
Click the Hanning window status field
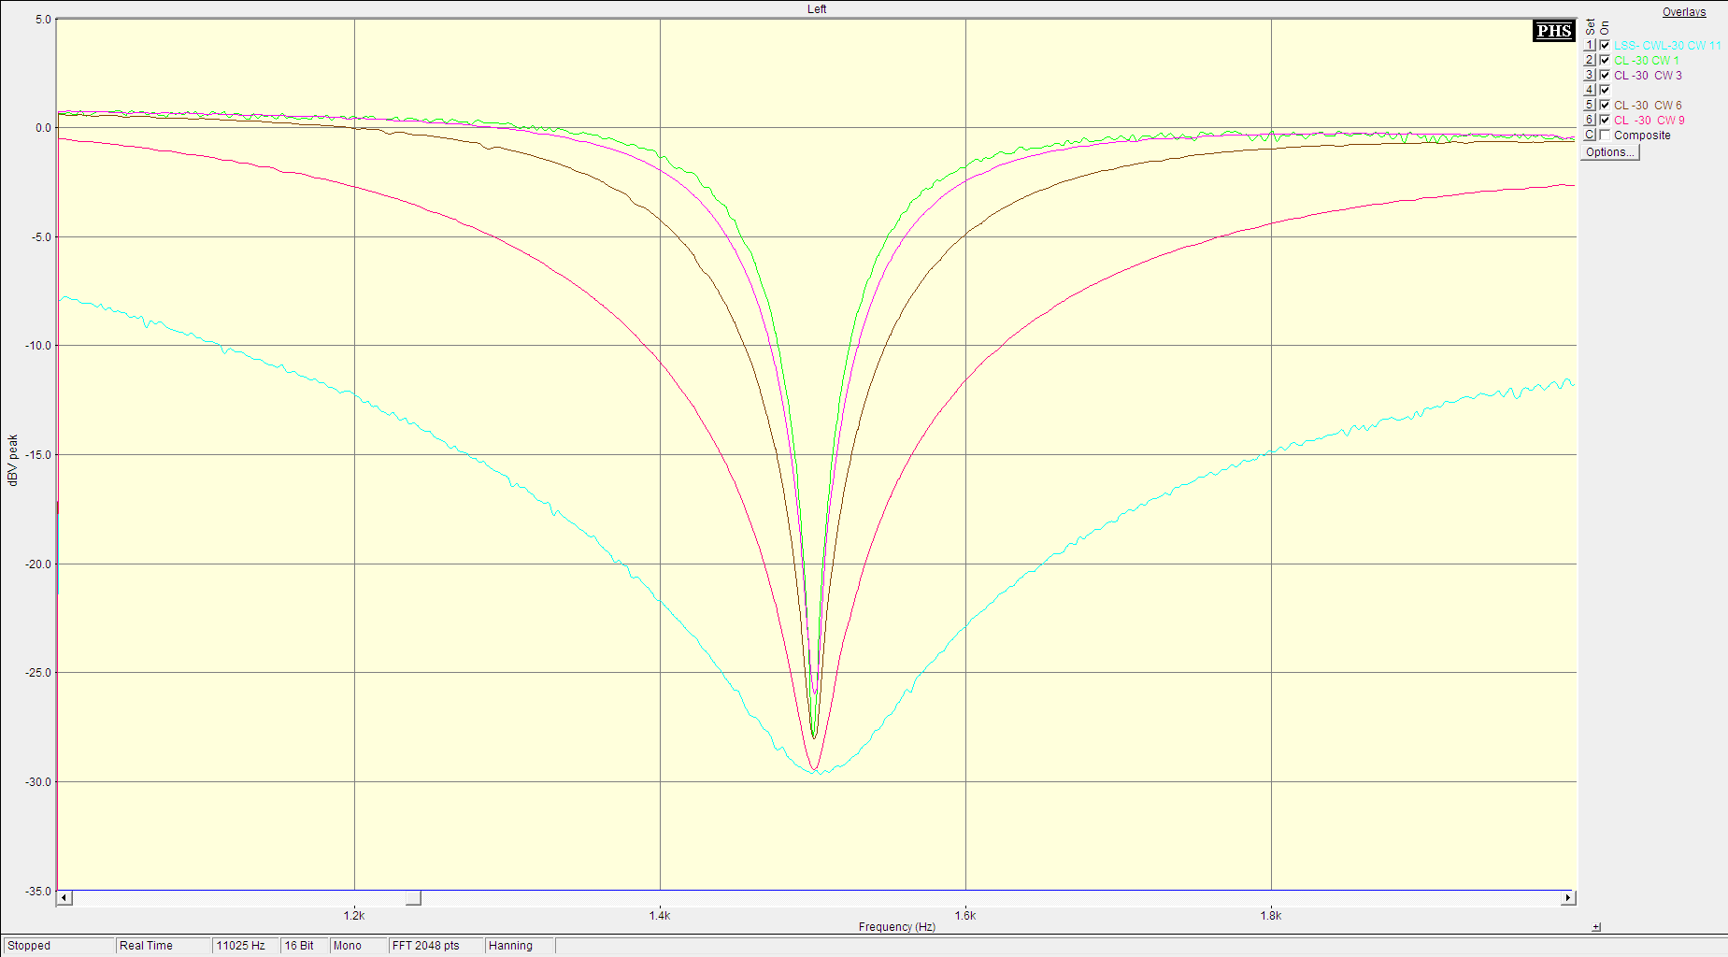pyautogui.click(x=520, y=946)
